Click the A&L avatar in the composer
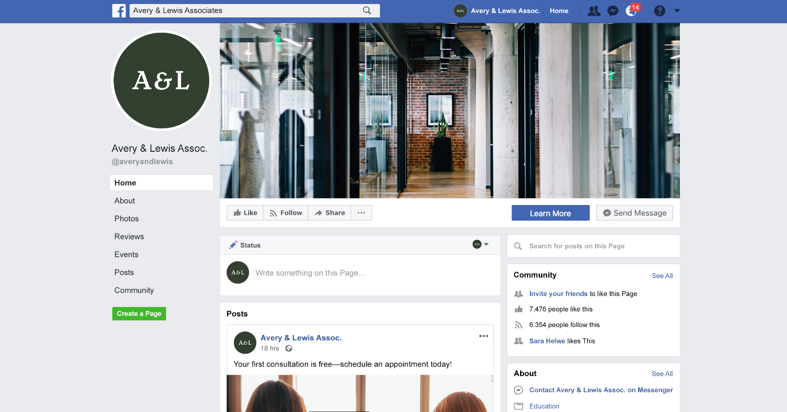Image resolution: width=787 pixels, height=412 pixels. (238, 273)
